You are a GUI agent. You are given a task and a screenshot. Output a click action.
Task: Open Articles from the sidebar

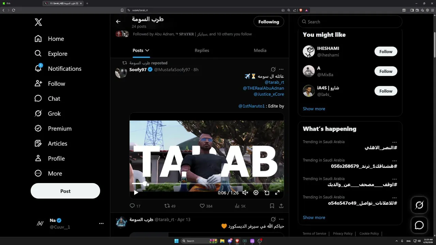51,144
